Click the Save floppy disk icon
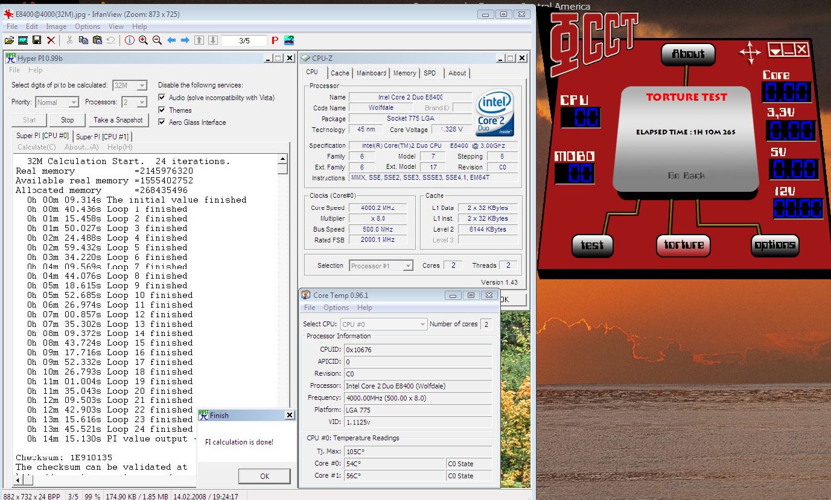The width and height of the screenshot is (831, 500). tap(37, 40)
